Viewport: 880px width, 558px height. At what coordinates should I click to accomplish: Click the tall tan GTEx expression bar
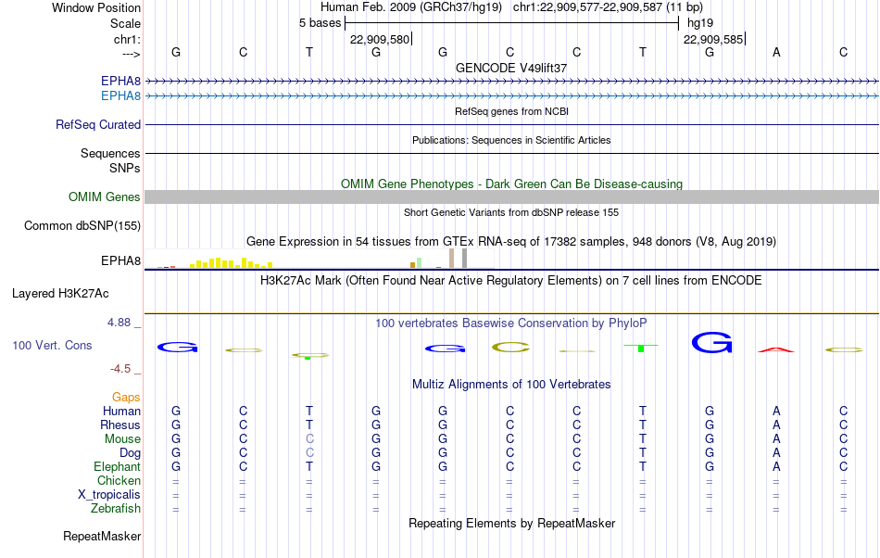(452, 259)
